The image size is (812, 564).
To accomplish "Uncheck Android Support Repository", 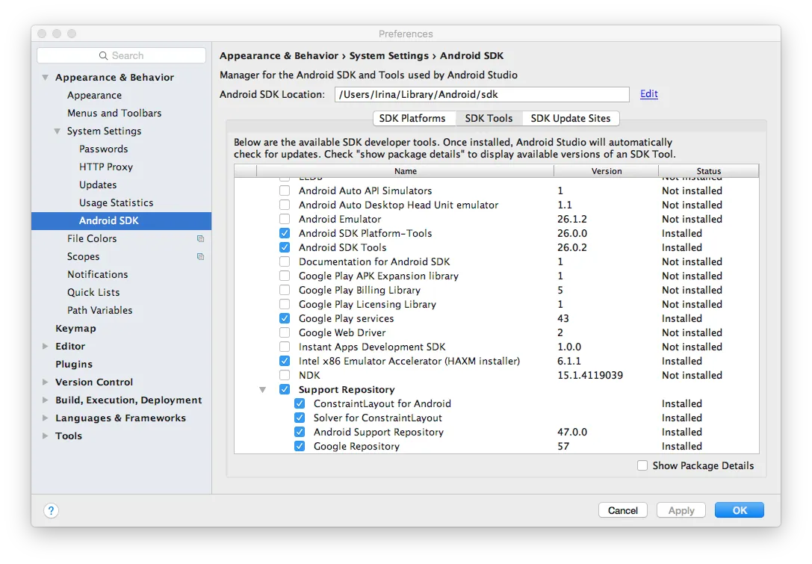I will click(300, 432).
